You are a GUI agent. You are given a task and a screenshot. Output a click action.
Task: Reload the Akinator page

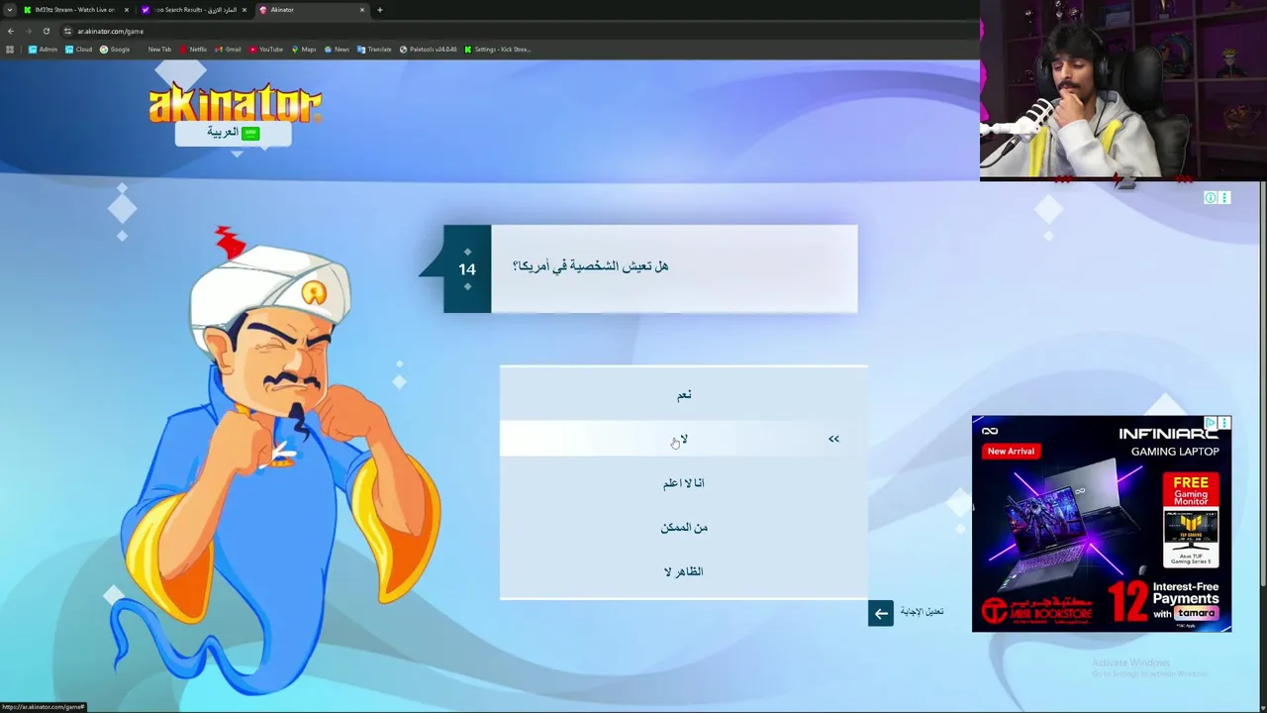46,31
